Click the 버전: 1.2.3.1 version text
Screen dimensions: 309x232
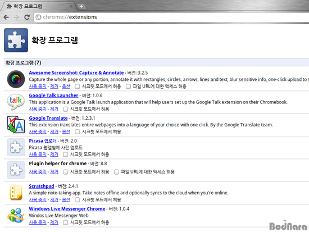[x=83, y=118]
